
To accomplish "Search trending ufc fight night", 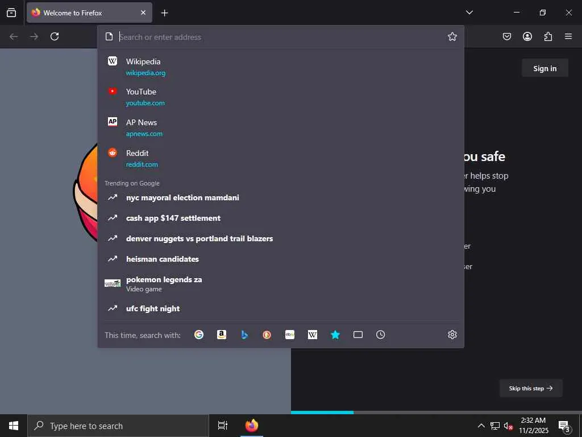I will tap(281, 308).
